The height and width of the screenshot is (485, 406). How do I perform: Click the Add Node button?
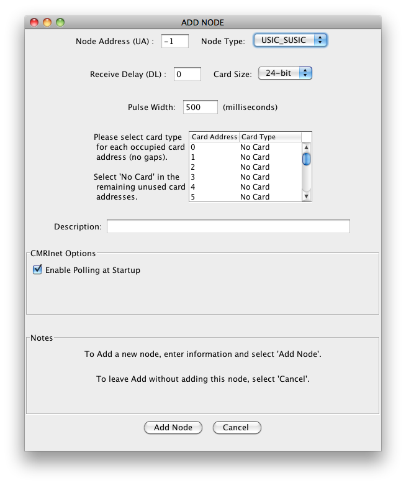coord(173,427)
